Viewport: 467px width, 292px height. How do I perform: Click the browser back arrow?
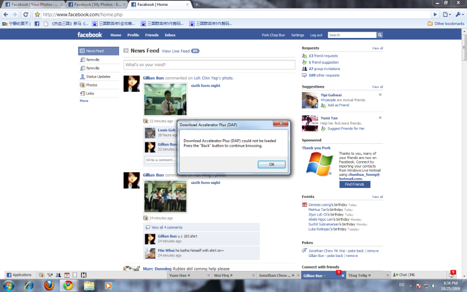click(6, 14)
